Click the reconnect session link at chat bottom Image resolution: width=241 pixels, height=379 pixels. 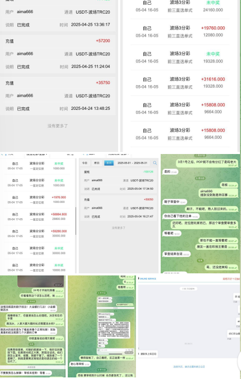[x=189, y=366]
